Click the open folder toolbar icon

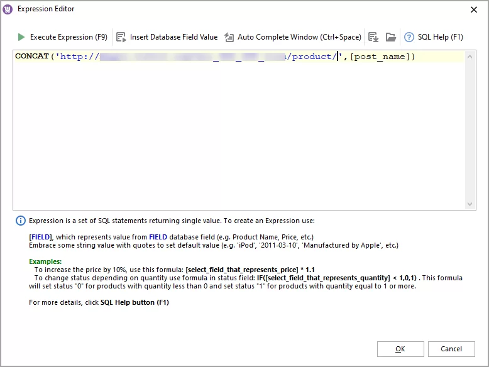[391, 37]
